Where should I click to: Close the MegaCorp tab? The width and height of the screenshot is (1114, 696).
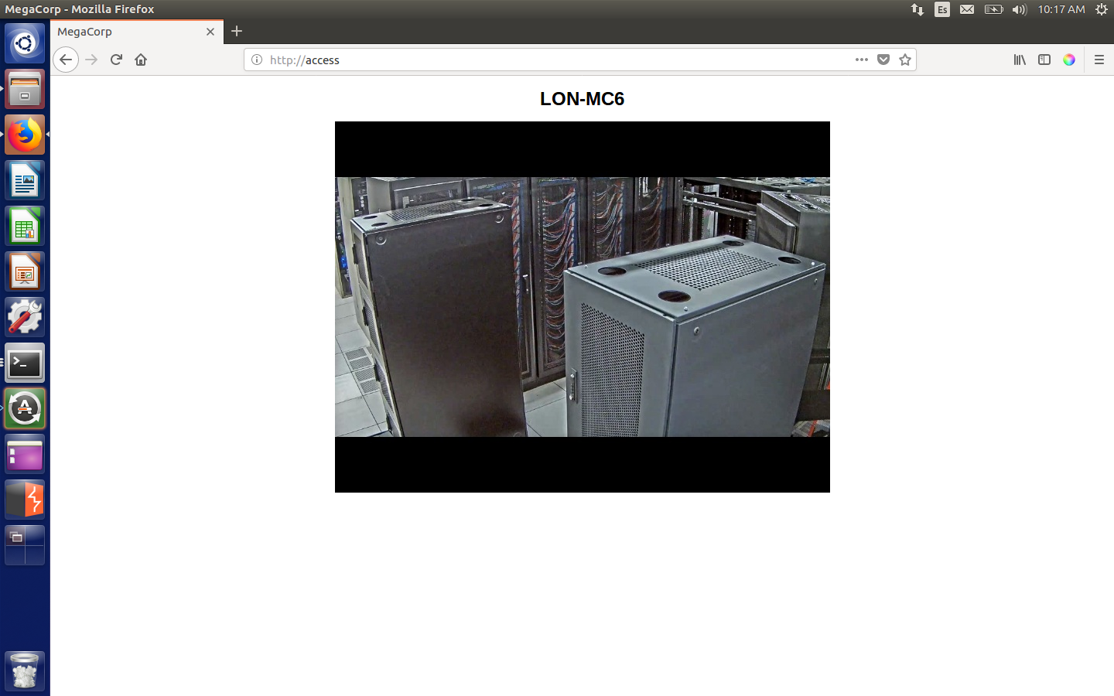tap(210, 32)
